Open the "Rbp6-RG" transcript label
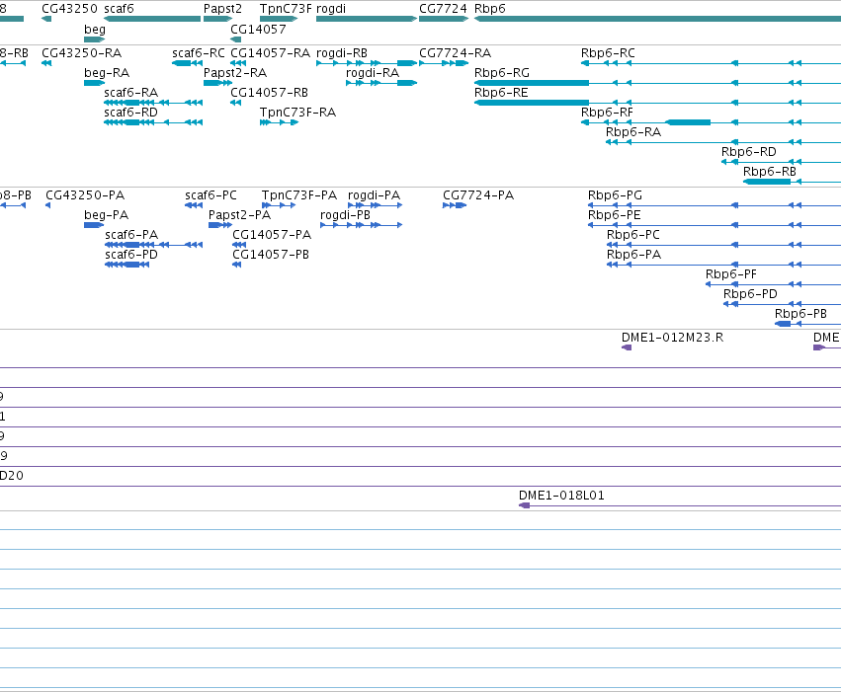Image resolution: width=841 pixels, height=692 pixels. [502, 73]
